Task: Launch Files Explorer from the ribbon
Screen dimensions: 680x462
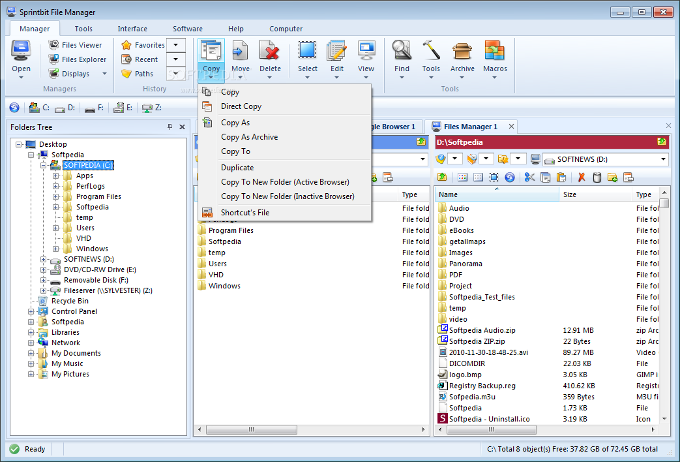Action: (77, 59)
